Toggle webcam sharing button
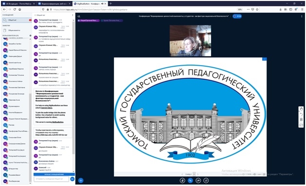 198,180
